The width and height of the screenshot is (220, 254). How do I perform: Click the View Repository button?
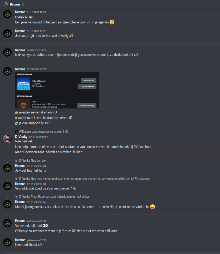[87, 106]
